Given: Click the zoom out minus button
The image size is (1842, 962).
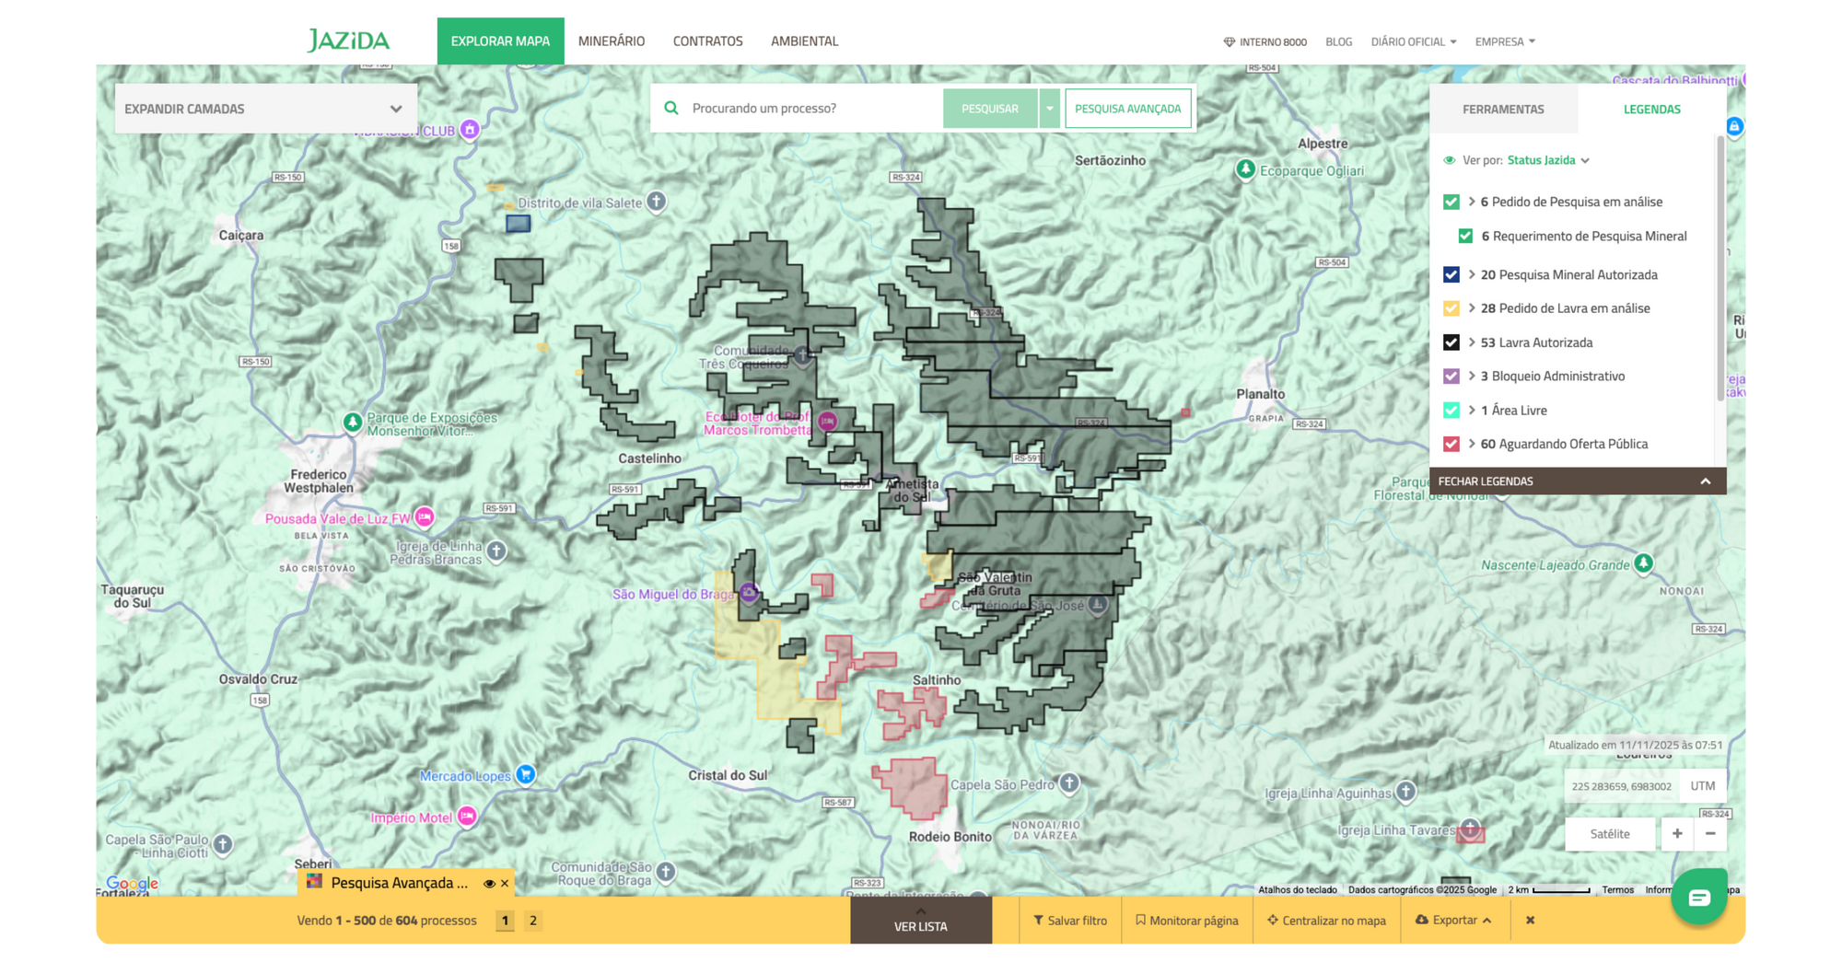Looking at the screenshot, I should (1710, 833).
